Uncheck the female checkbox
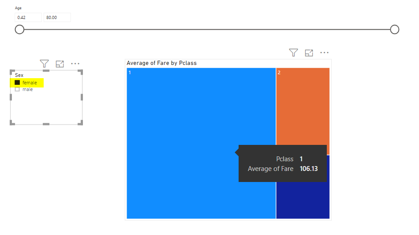The width and height of the screenshot is (419, 235). pos(17,83)
